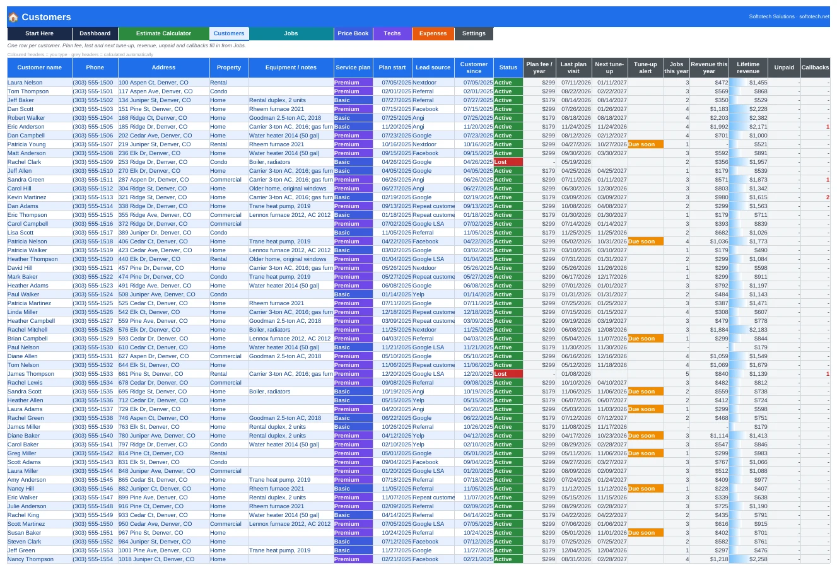Click Carol Campbell's Google LSA lead source

click(433, 224)
